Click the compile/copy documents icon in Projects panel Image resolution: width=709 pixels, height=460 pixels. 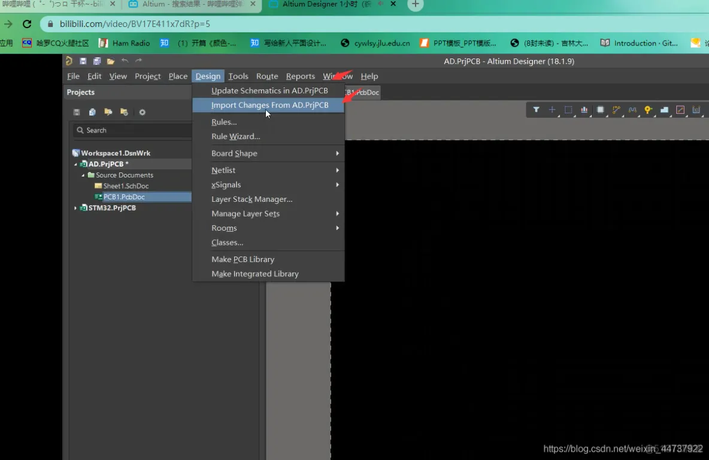[x=92, y=112]
